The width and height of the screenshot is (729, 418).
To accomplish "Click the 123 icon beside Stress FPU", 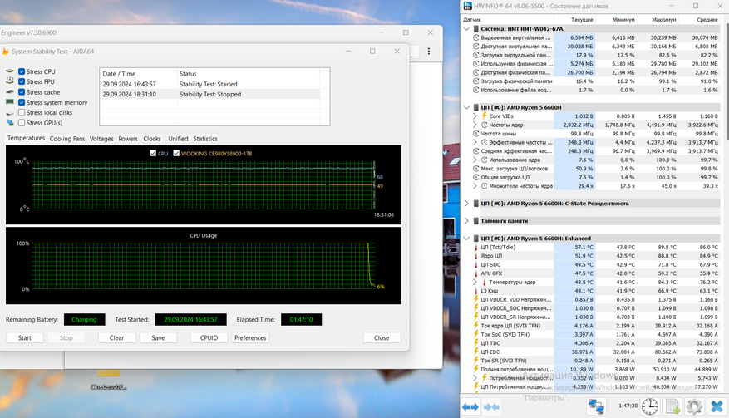I will coord(10,81).
